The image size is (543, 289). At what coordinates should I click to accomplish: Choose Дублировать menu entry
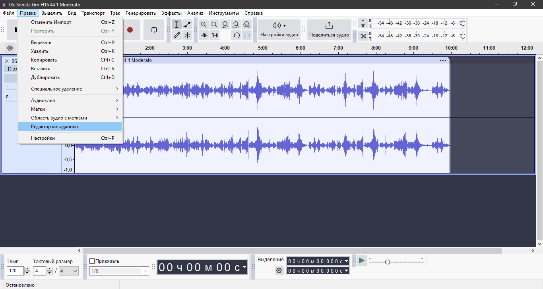coord(70,77)
